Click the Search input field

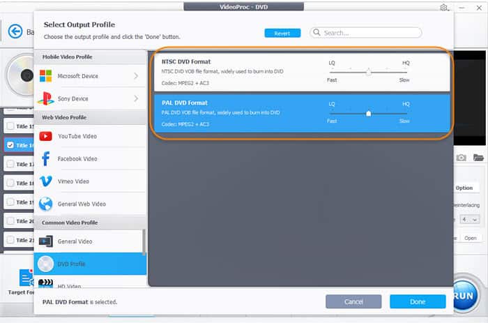tap(366, 33)
